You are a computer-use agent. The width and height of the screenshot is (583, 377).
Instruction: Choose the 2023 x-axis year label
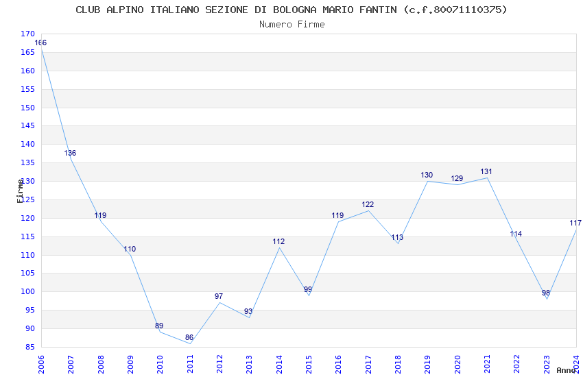coord(547,365)
